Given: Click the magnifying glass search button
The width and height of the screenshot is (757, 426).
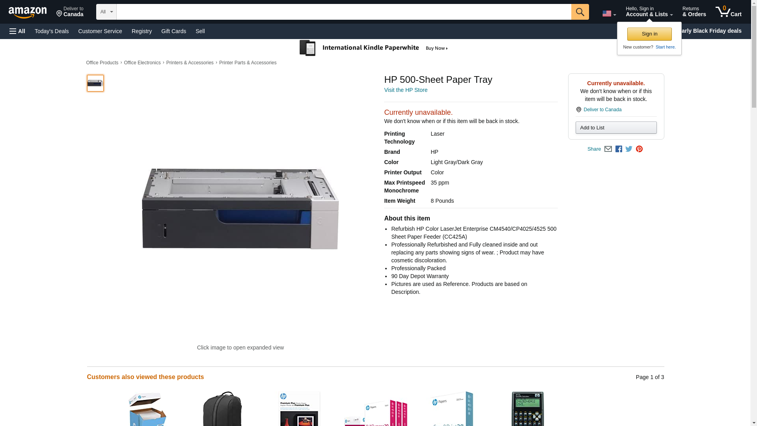Looking at the screenshot, I should [x=580, y=12].
